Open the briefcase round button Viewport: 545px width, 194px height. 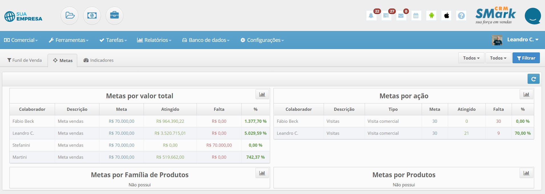[115, 15]
